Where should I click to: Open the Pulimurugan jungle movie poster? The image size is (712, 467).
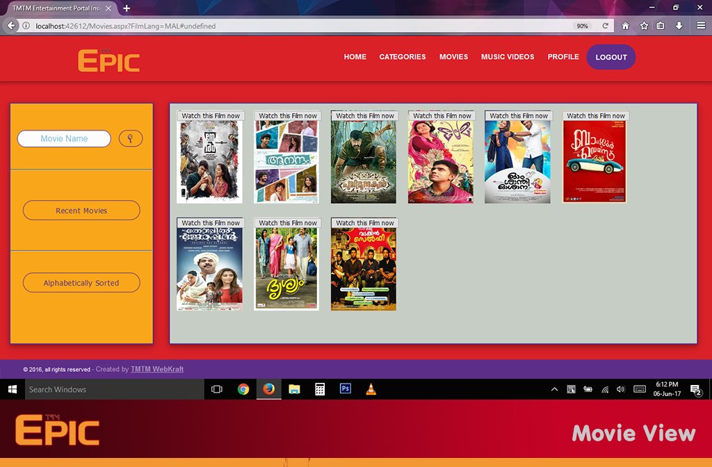point(363,162)
